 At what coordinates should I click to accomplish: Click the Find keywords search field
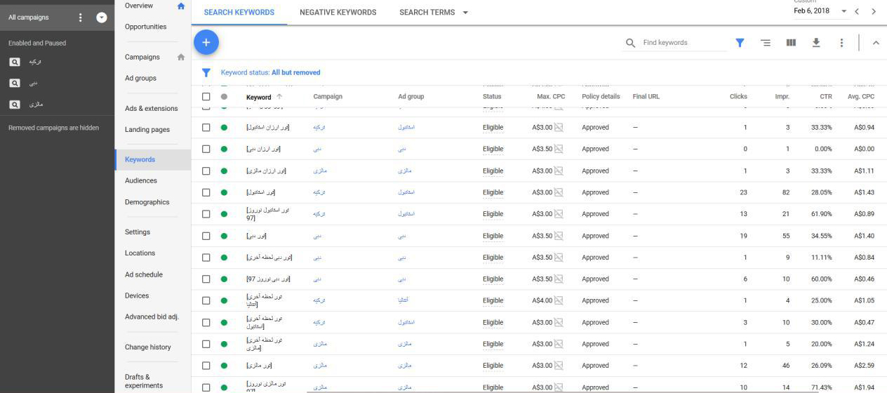tap(684, 43)
